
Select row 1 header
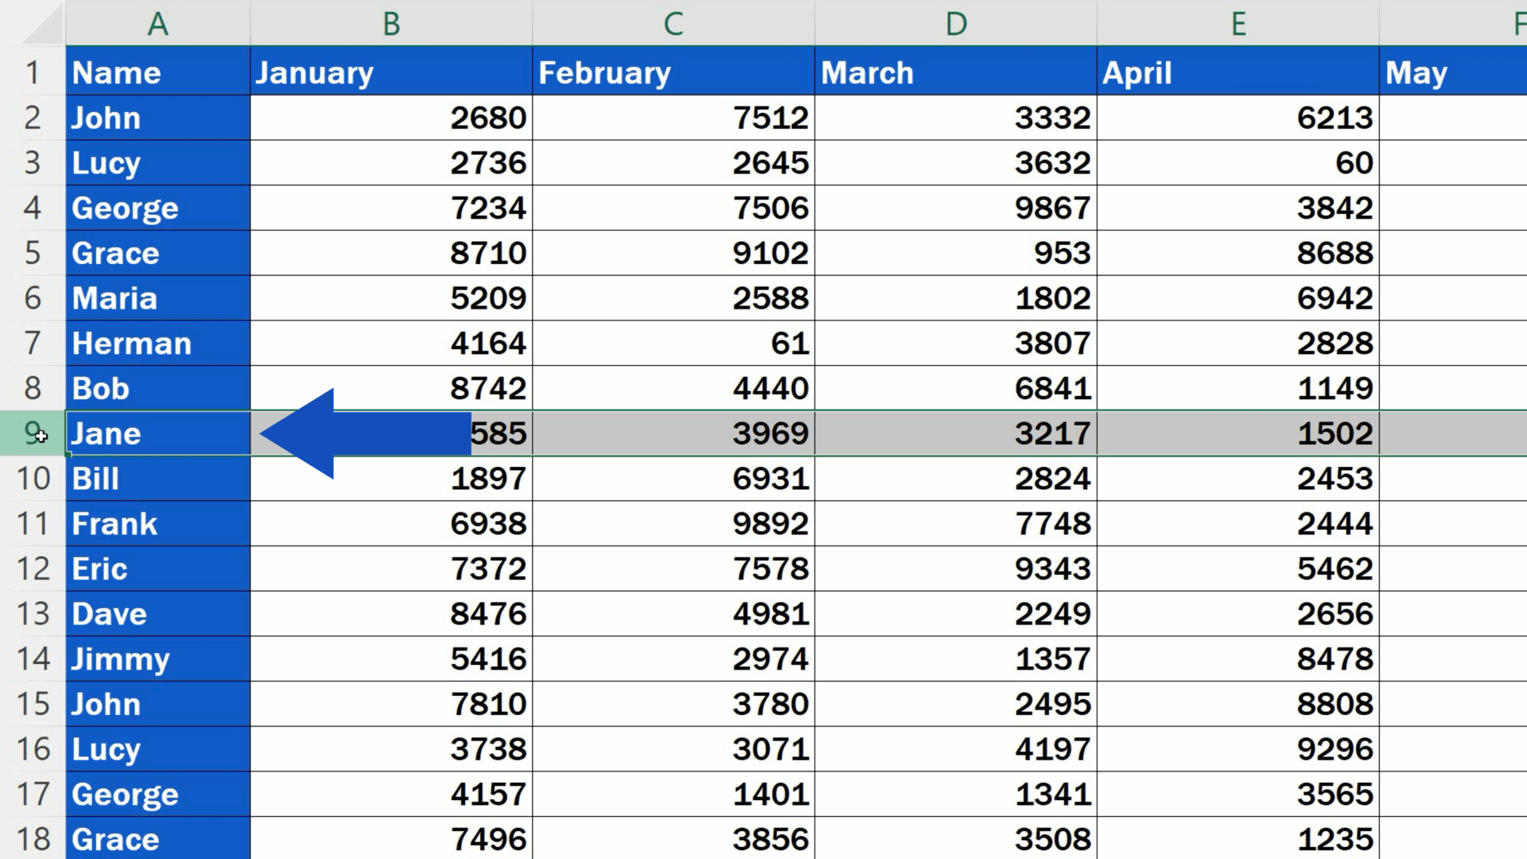[x=33, y=72]
